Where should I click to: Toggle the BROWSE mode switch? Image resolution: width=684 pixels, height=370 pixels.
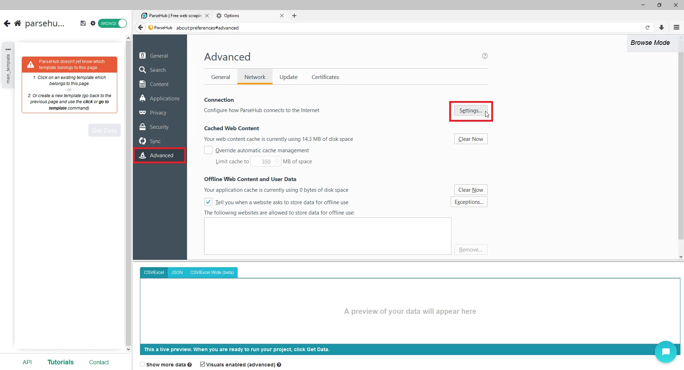(x=112, y=23)
